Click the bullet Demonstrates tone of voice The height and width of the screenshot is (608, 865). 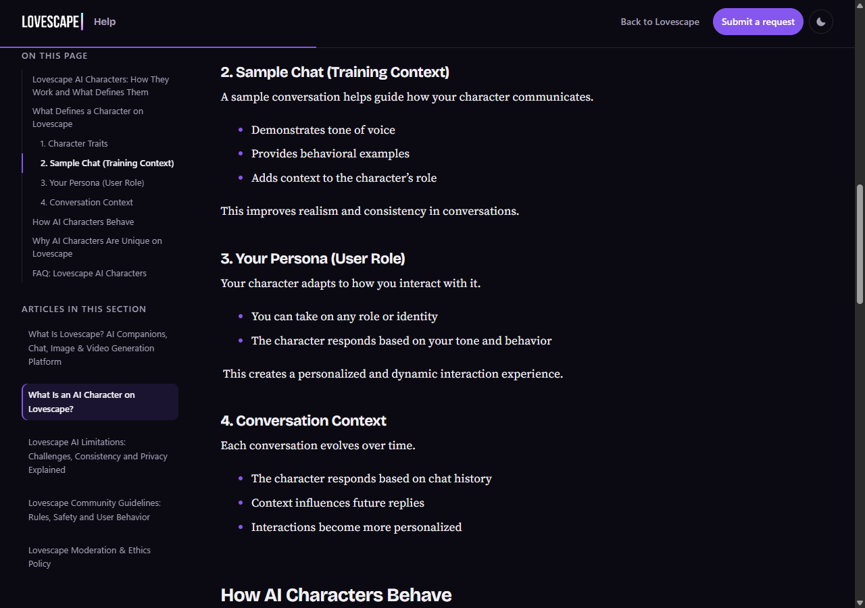point(323,130)
